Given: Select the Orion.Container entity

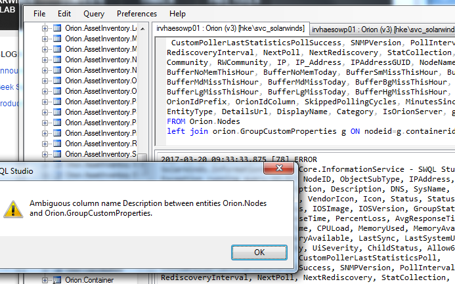Looking at the screenshot, I should pyautogui.click(x=89, y=280).
